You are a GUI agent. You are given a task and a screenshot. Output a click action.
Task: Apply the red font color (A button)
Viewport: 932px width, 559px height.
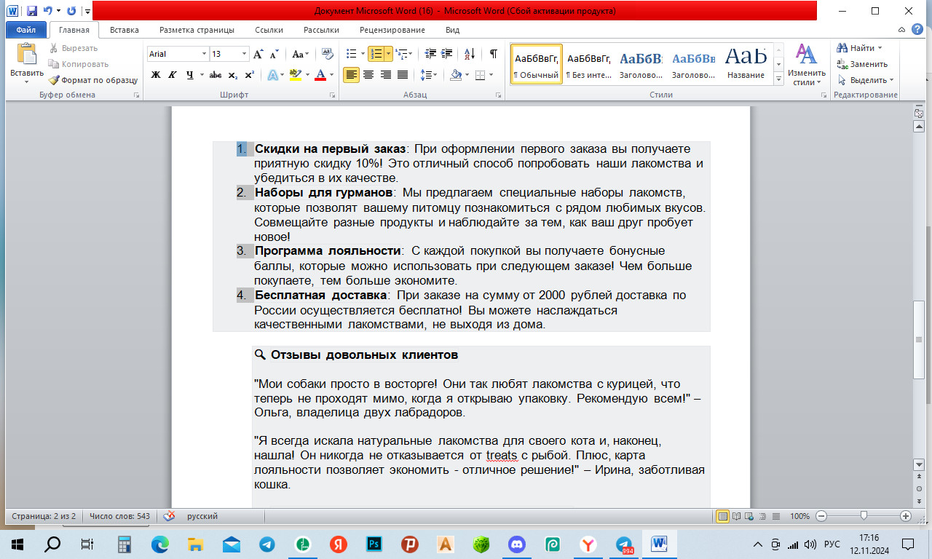point(320,75)
